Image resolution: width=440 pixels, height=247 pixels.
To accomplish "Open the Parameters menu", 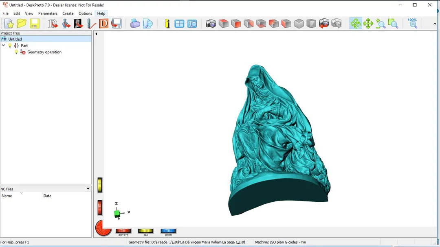I will pos(48,13).
